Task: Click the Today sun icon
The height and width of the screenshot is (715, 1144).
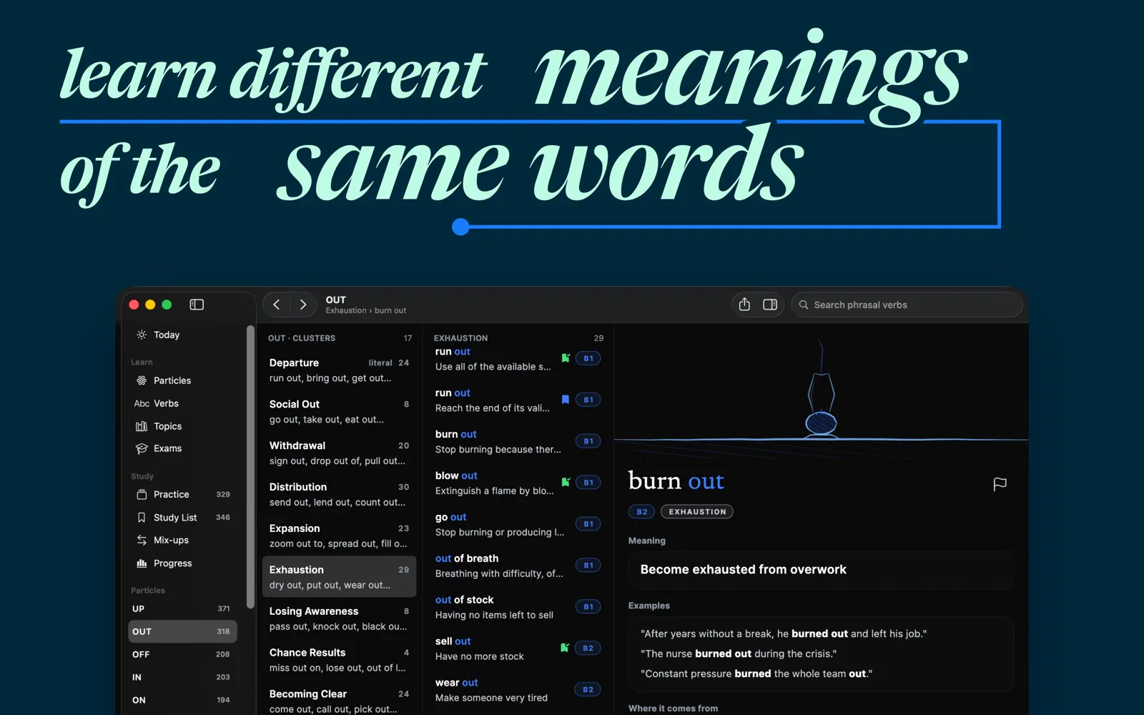Action: [142, 335]
